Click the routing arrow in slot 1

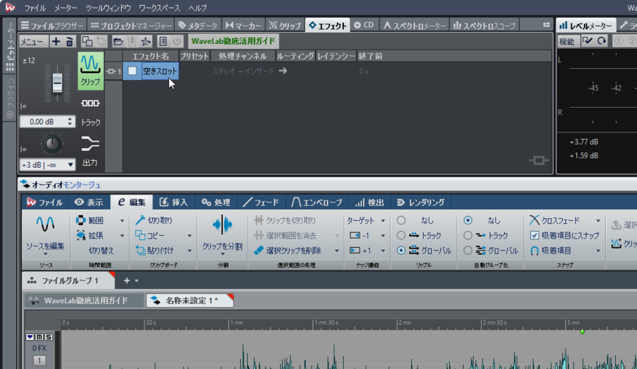click(282, 71)
